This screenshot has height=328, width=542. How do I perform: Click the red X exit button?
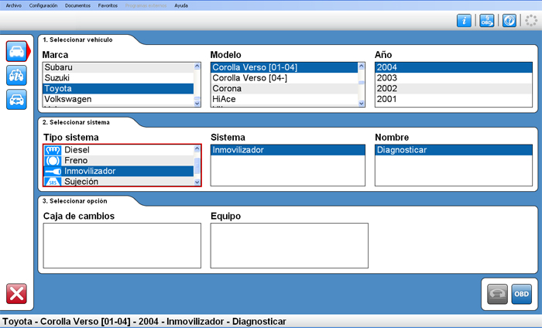tap(16, 294)
